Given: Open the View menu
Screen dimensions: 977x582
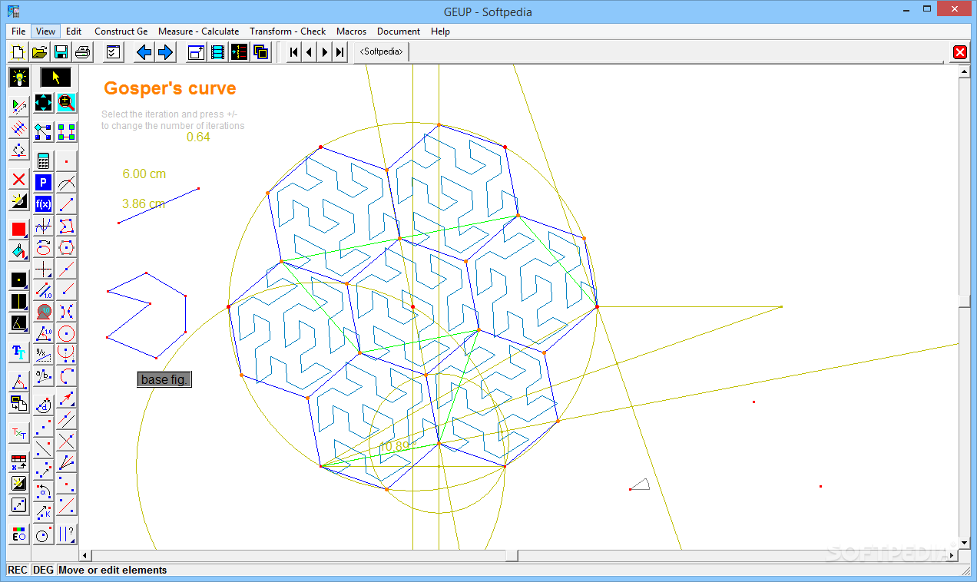Looking at the screenshot, I should point(45,31).
